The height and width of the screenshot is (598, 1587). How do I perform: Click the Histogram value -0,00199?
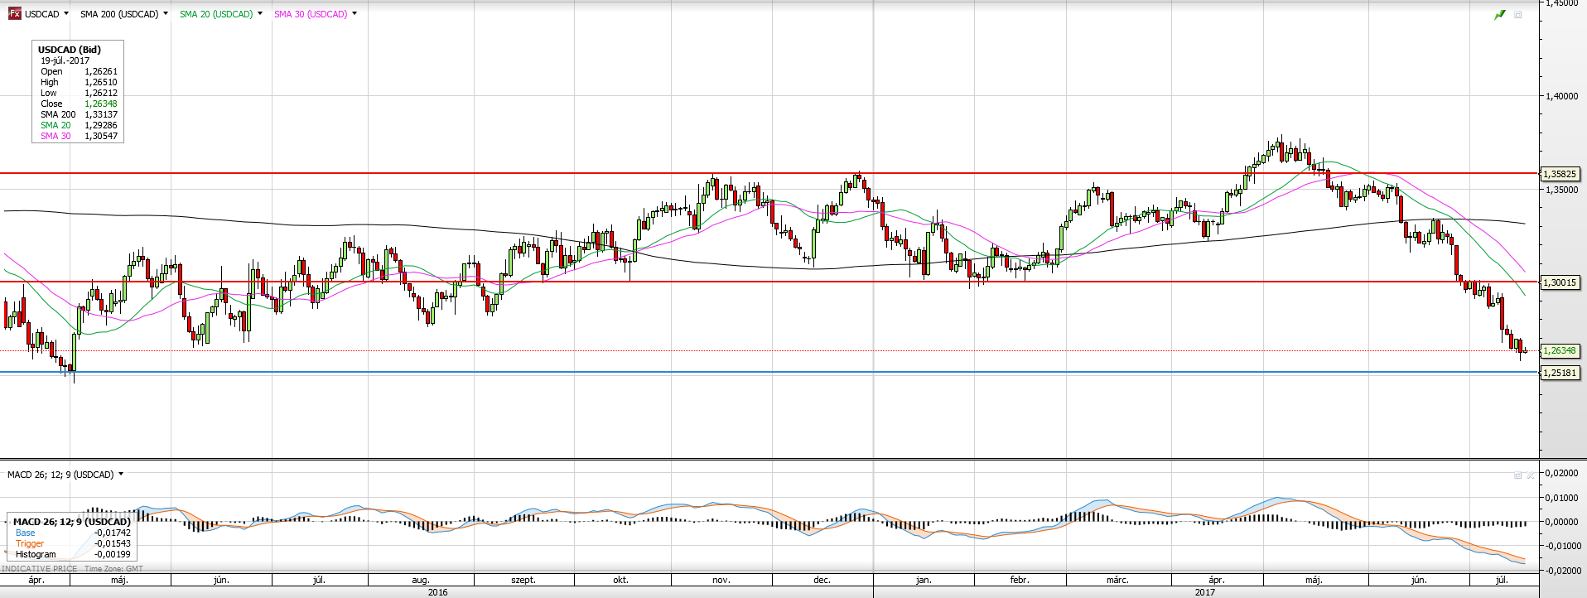click(113, 554)
